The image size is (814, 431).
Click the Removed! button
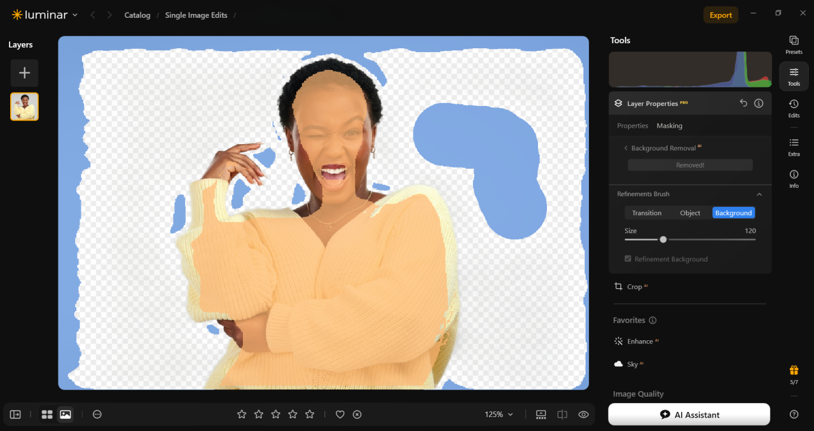690,165
